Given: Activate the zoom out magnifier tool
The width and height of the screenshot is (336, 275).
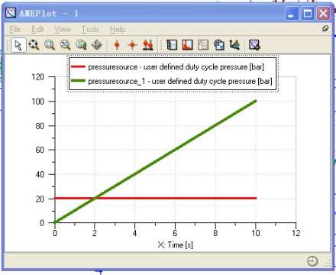Looking at the screenshot, I should (65, 45).
